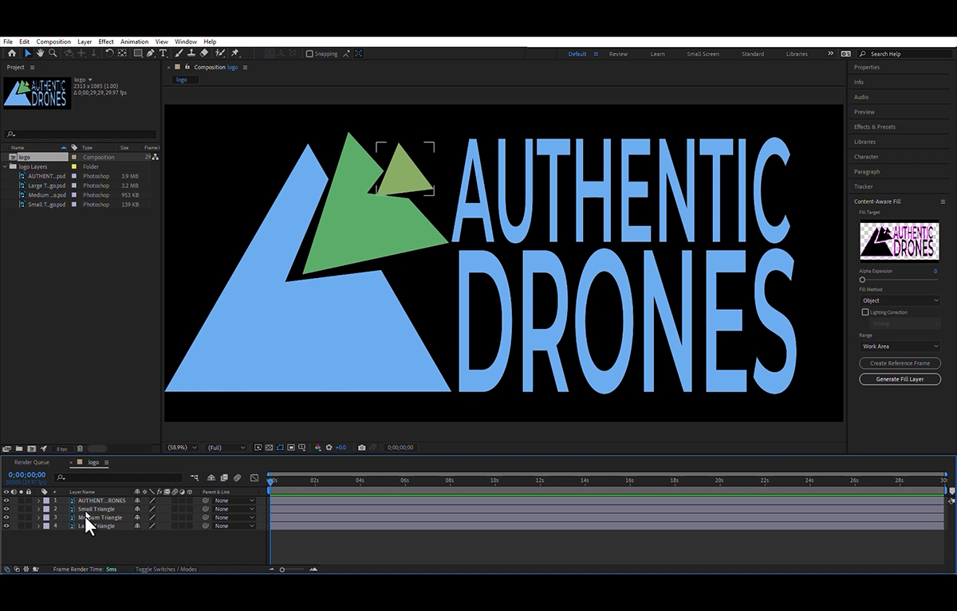The width and height of the screenshot is (957, 611).
Task: Click the Fill Target preview thumbnail
Action: 900,241
